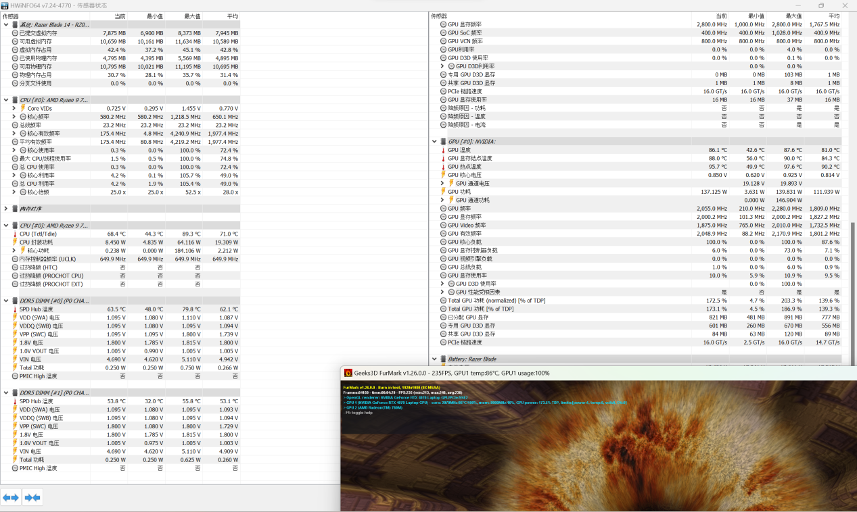The height and width of the screenshot is (512, 857).
Task: Click clock icon beside 过热降频 (HTC)
Action: pyautogui.click(x=15, y=267)
